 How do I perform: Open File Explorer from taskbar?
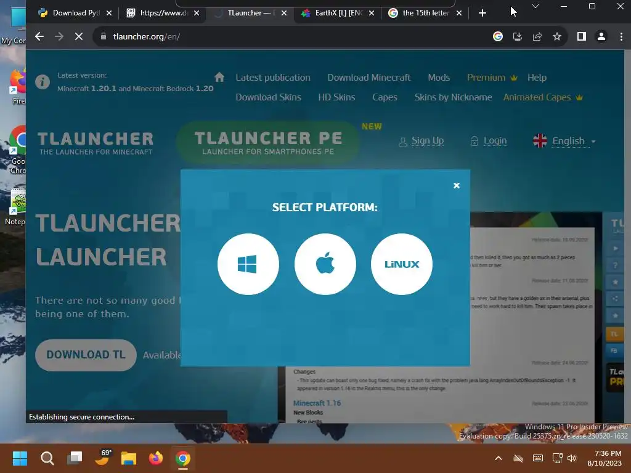(x=129, y=458)
